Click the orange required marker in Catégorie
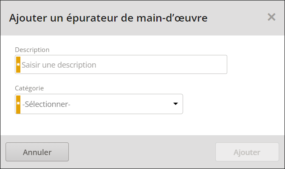This screenshot has width=285, height=169. click(x=18, y=104)
